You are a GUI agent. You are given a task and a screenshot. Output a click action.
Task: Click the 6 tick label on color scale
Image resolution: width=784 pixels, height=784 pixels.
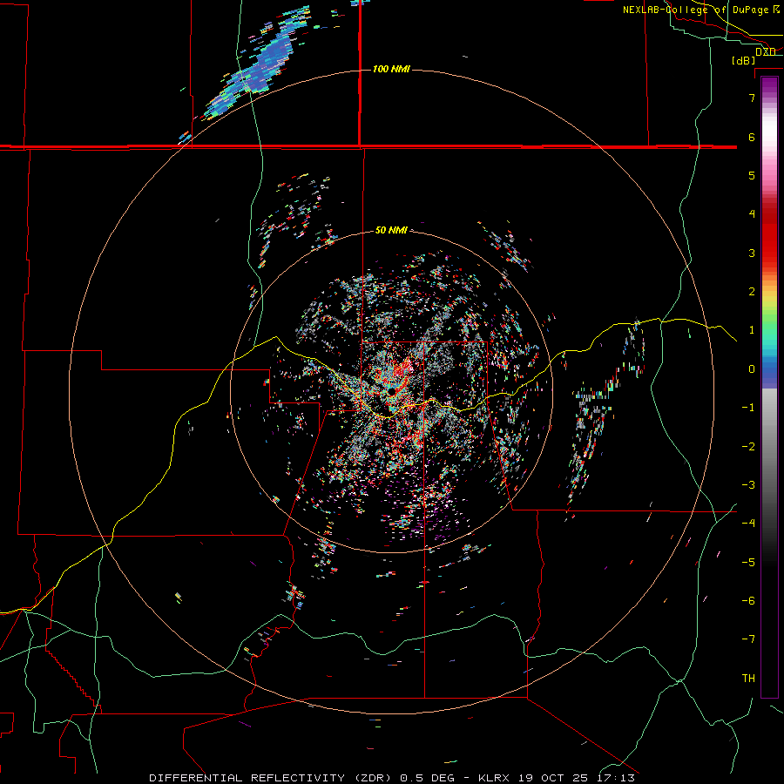click(x=752, y=137)
